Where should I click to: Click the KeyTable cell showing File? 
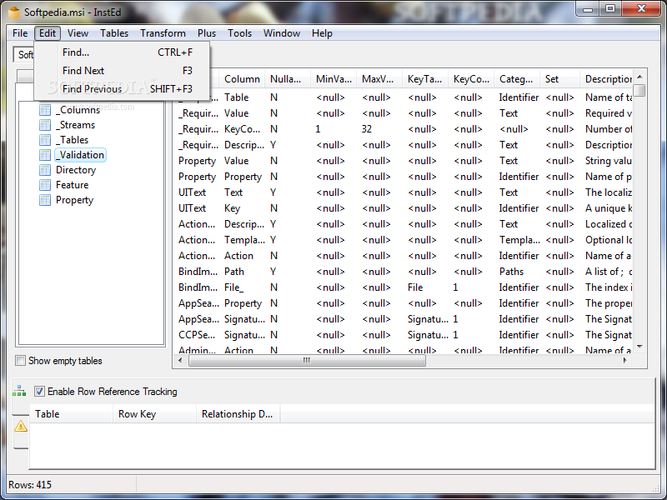pos(425,287)
